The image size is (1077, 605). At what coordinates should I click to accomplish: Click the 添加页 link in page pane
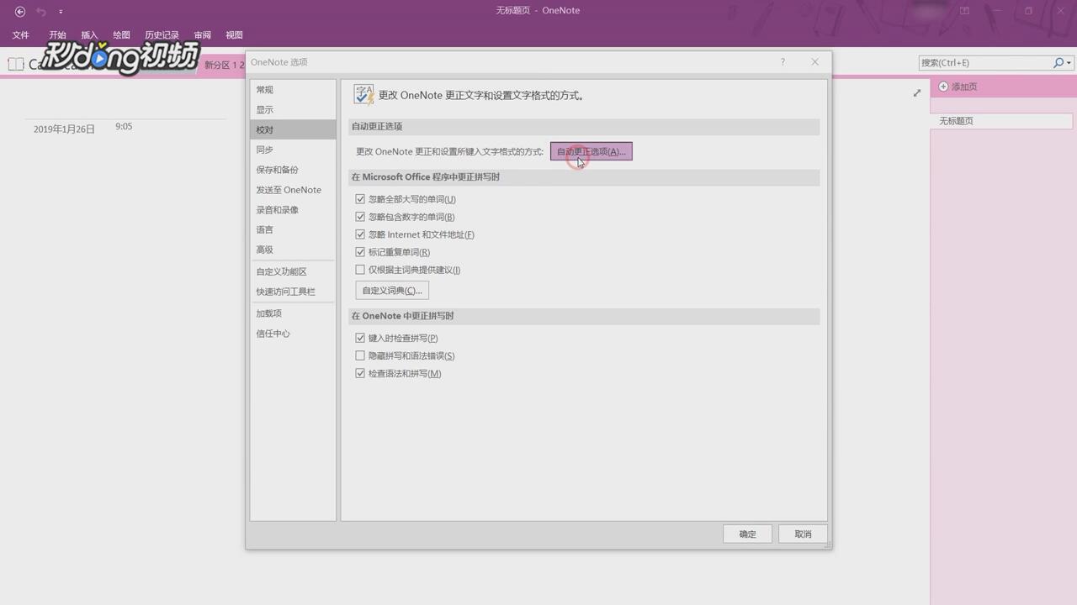(964, 87)
